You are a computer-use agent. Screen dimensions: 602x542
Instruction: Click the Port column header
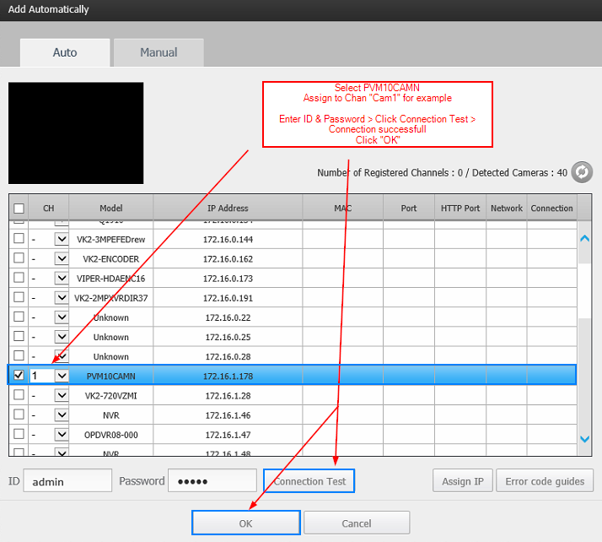click(x=409, y=208)
